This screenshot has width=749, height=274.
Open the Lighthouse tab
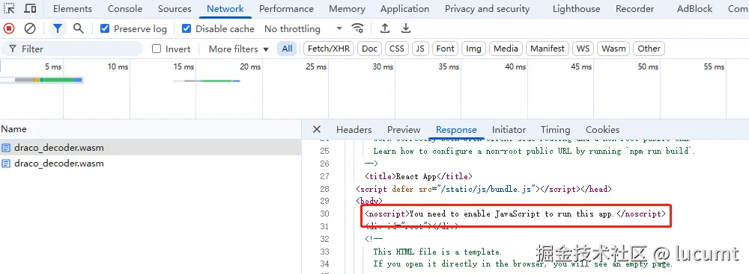tap(577, 8)
